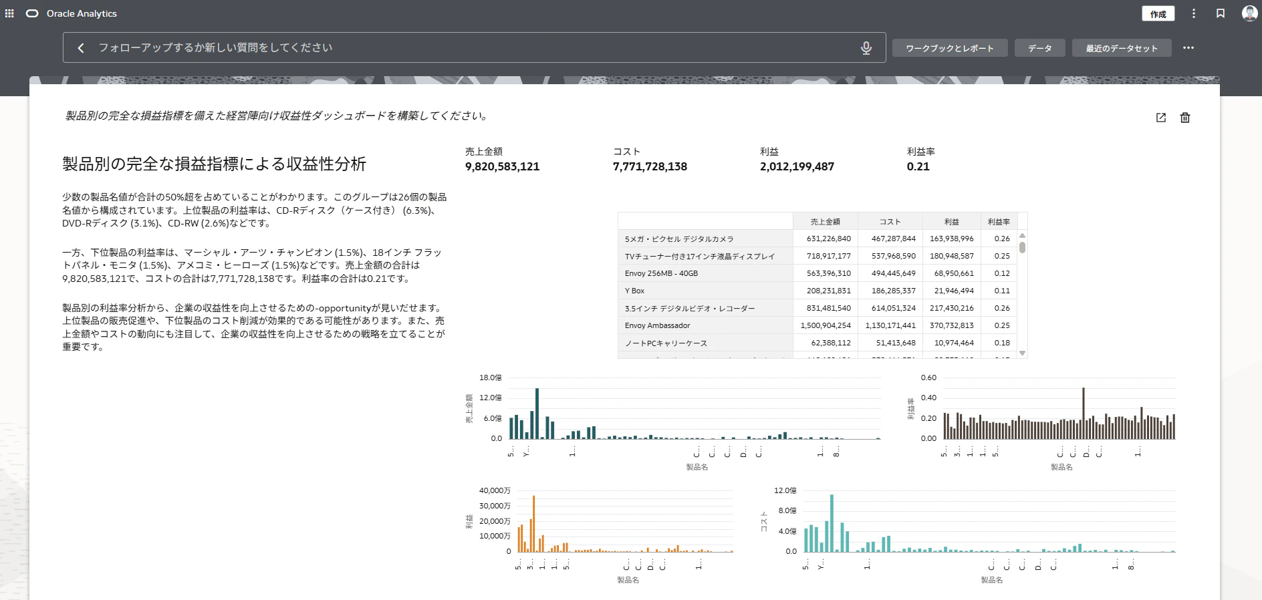The width and height of the screenshot is (1262, 600).
Task: Open the more options ellipsis beside 最近のデータセット
Action: (1188, 48)
